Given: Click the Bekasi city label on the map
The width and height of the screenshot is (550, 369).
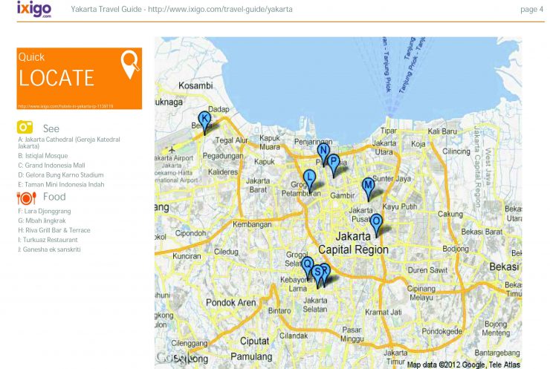Looking at the screenshot, I should point(504,267).
